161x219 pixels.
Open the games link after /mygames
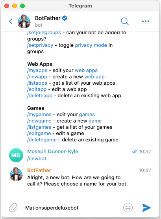tap(87, 115)
